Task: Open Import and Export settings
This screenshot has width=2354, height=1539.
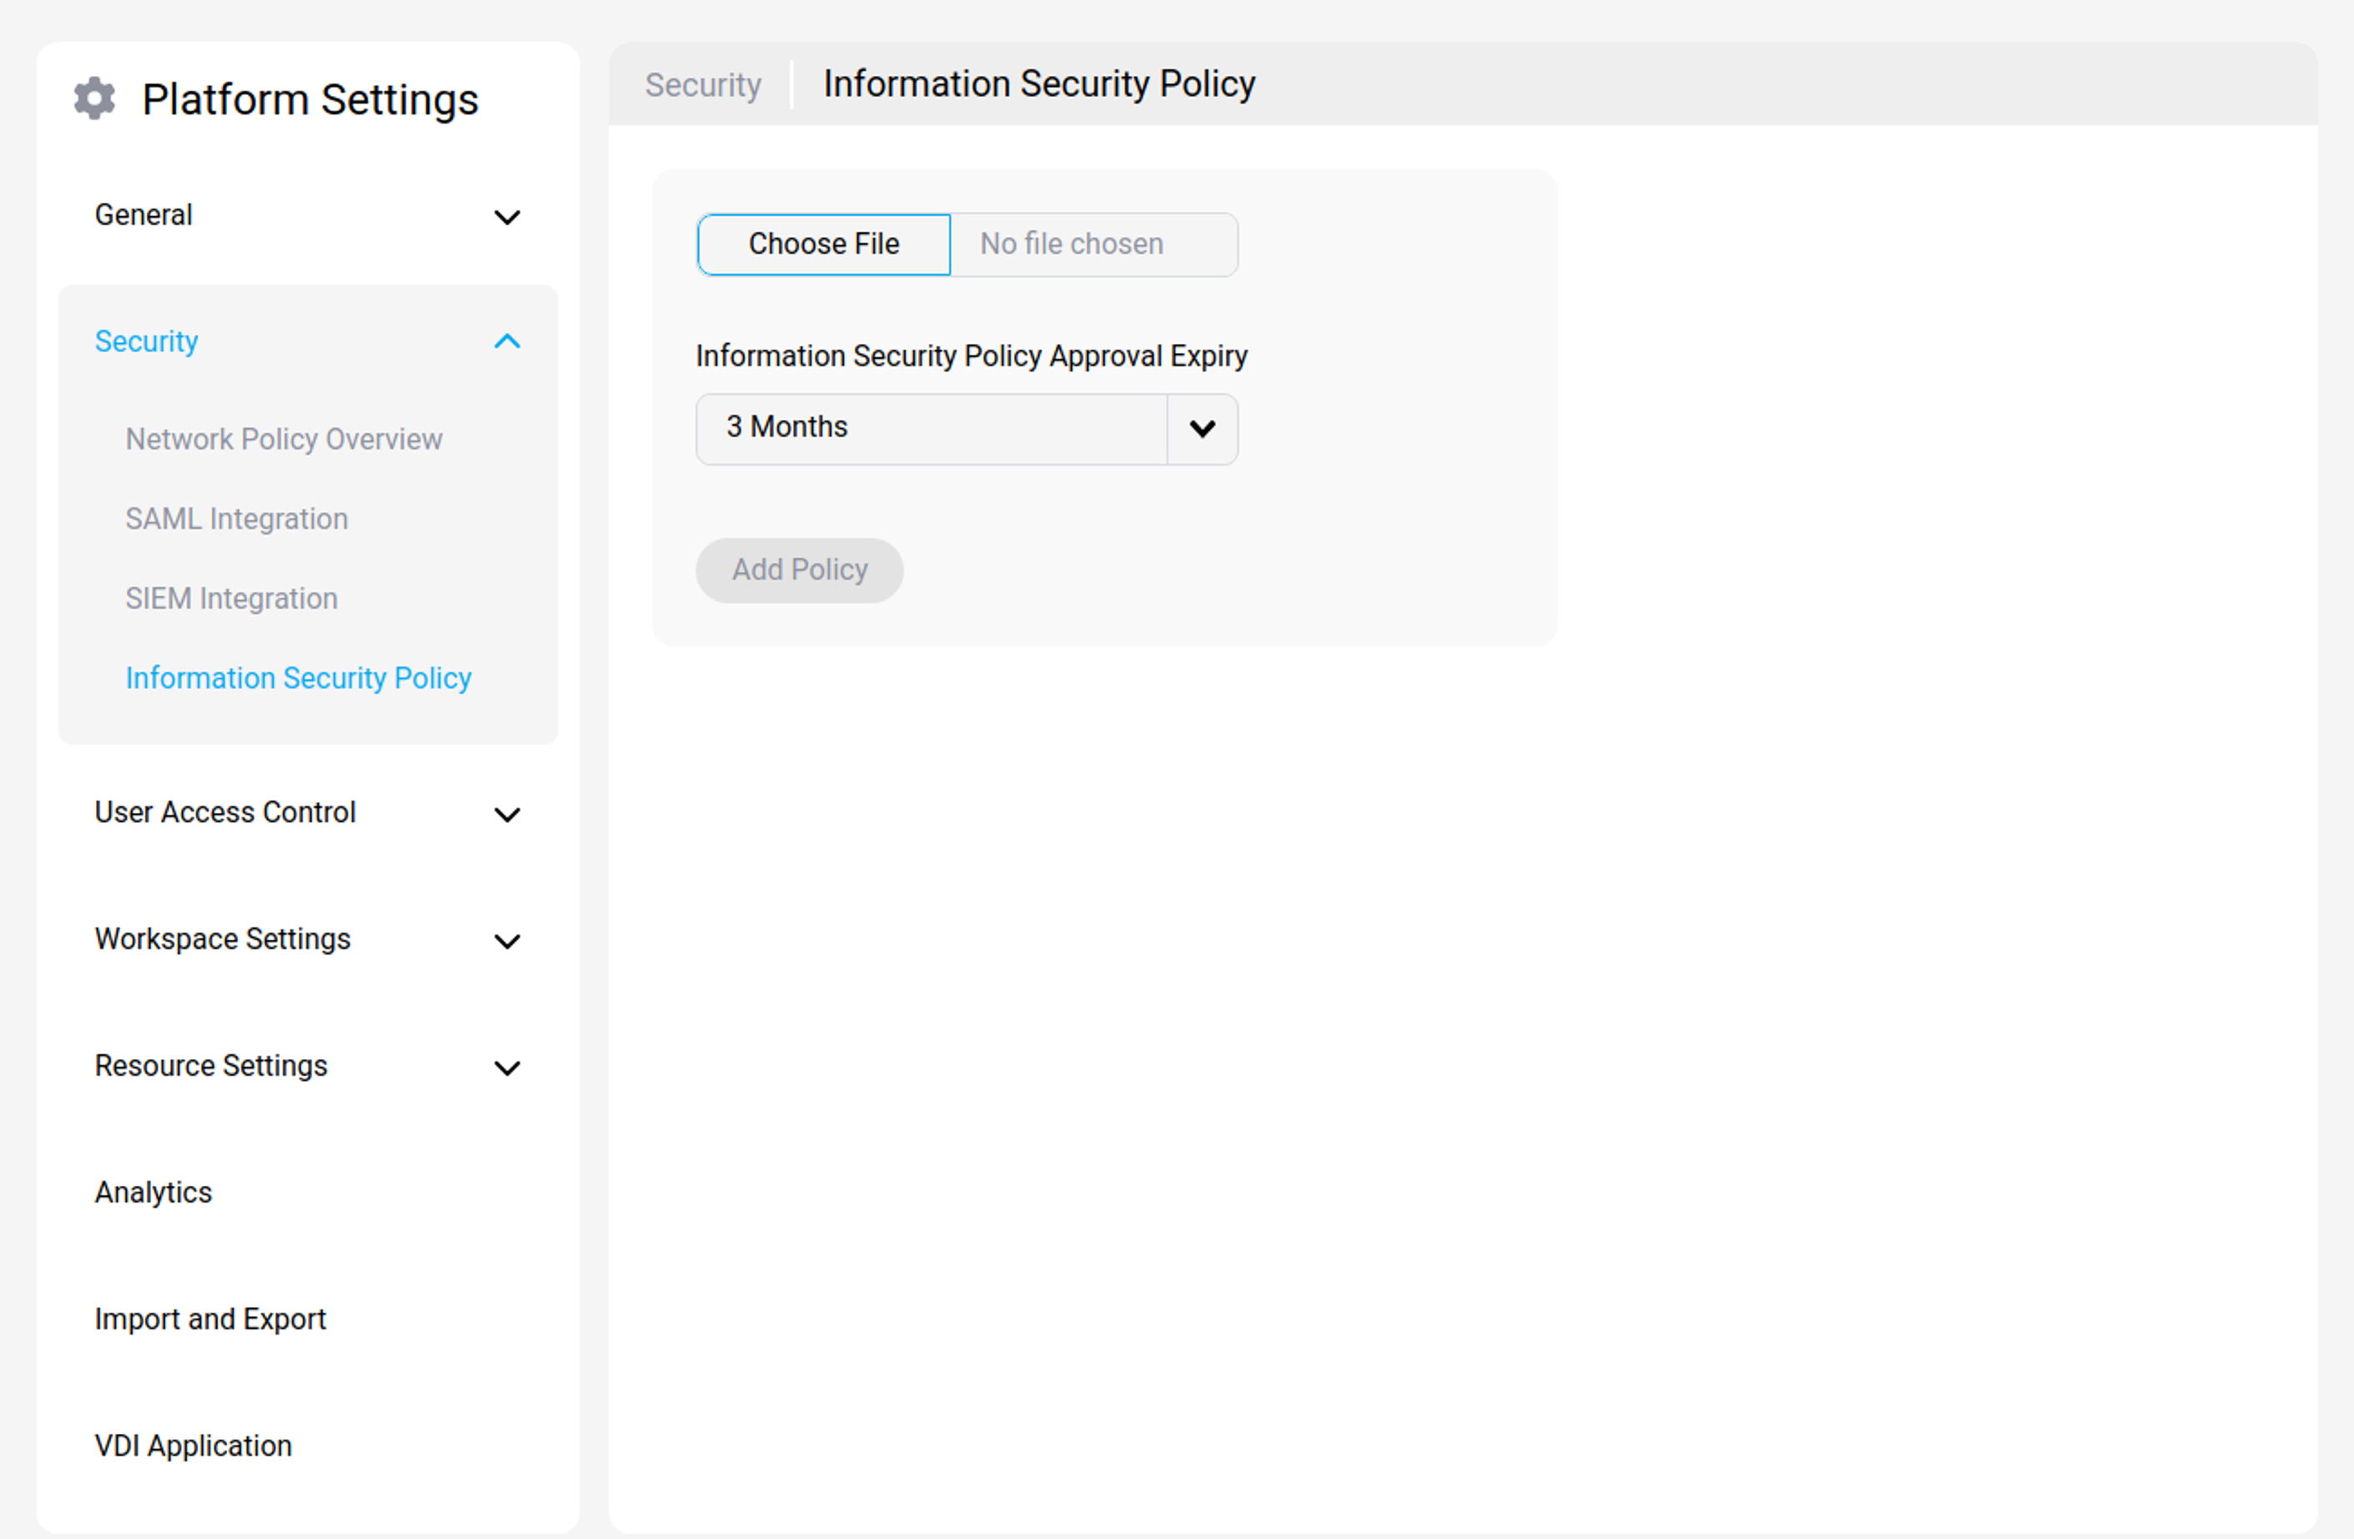Action: coord(210,1319)
